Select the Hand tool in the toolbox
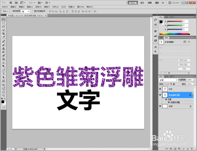Viewport: 197px width, 151px height. click(x=4, y=92)
